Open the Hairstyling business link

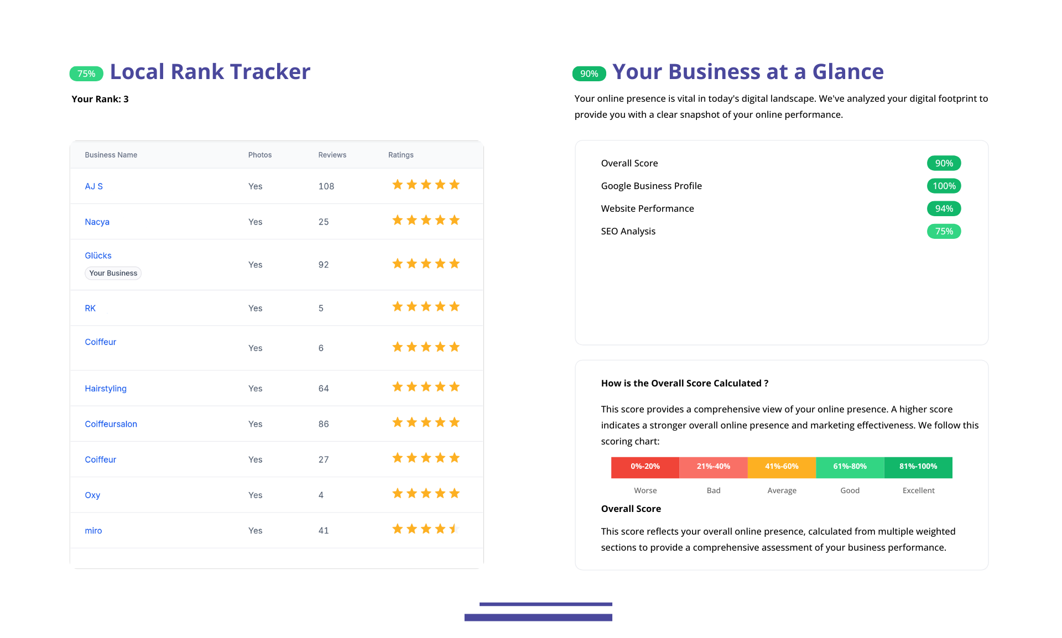[106, 389]
